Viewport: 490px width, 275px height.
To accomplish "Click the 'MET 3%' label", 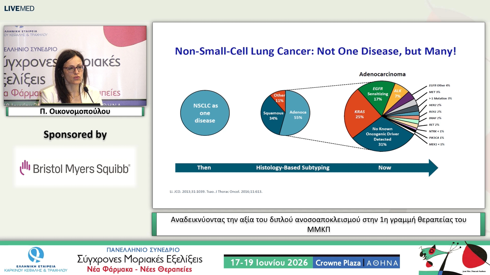I will tap(434, 92).
